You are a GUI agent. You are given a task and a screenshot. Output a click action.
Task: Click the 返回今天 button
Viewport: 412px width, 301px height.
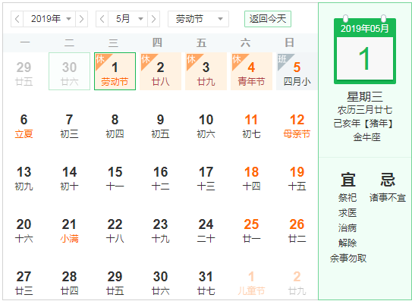[268, 19]
